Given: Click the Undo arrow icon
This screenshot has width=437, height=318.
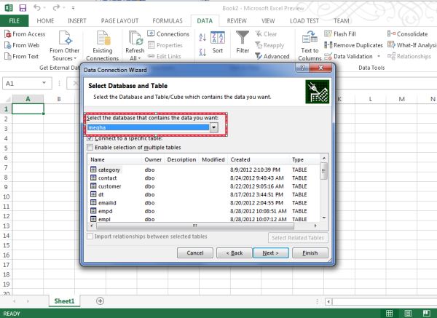Looking at the screenshot, I should point(37,7).
